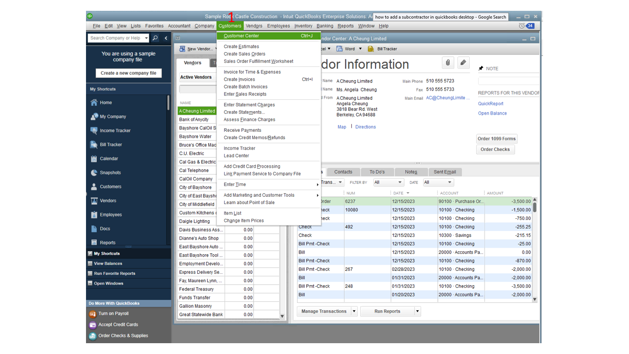Click Turn on Payroll

(113, 314)
